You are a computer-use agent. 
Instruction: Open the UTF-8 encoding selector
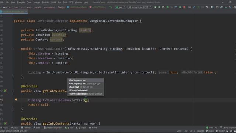point(192,131)
